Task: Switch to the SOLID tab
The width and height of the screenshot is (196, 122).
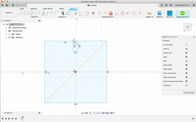Action: [x=22, y=9]
